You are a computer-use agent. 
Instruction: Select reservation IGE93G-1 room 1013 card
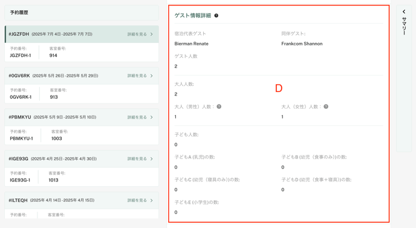coord(82,177)
